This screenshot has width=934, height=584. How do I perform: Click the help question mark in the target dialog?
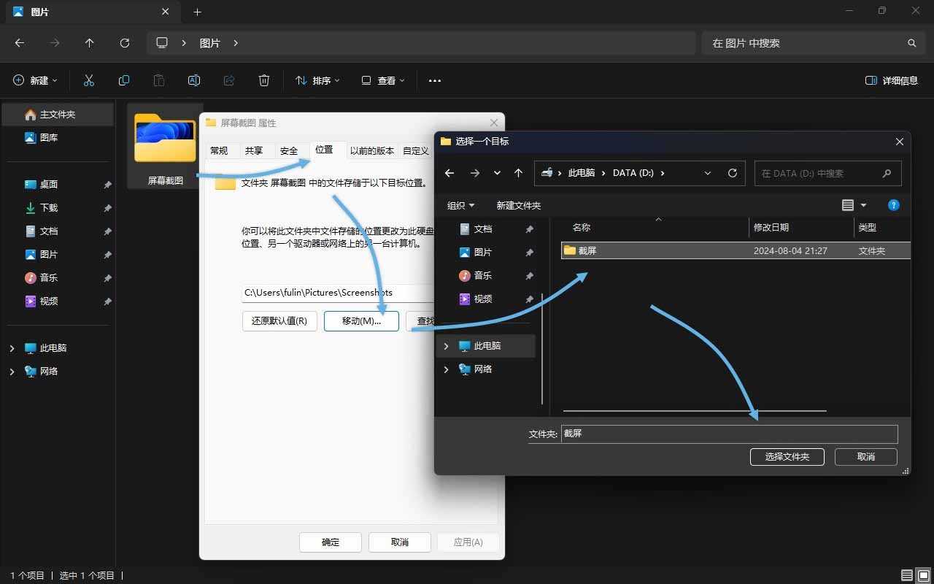coord(894,205)
